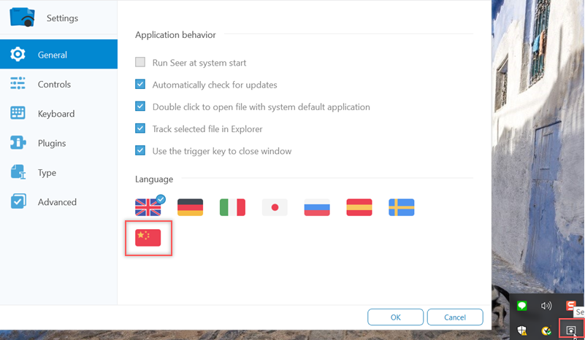Switch to the Keyboard settings tab
The image size is (585, 340).
click(58, 113)
